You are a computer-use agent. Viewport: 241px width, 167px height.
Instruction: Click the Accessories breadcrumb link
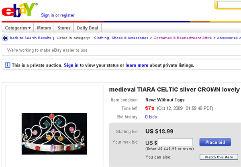[227, 38]
